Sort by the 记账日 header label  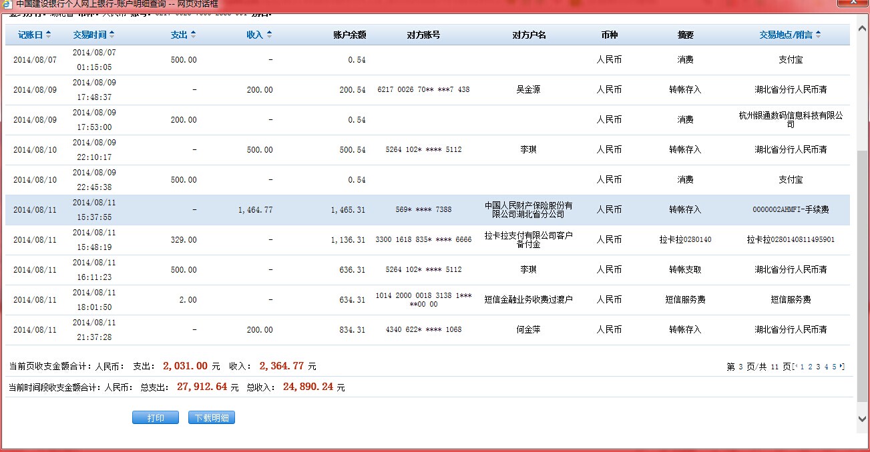(30, 35)
